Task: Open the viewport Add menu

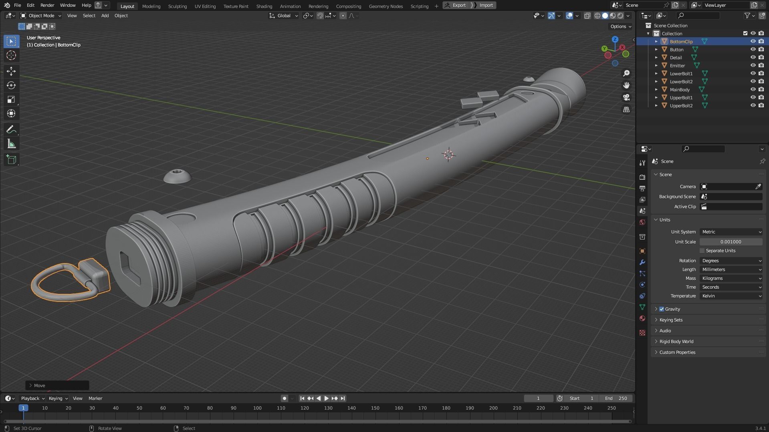Action: 105,16
